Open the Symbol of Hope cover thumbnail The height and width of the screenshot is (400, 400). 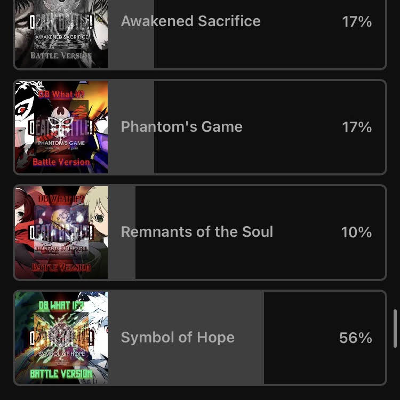[x=61, y=338]
